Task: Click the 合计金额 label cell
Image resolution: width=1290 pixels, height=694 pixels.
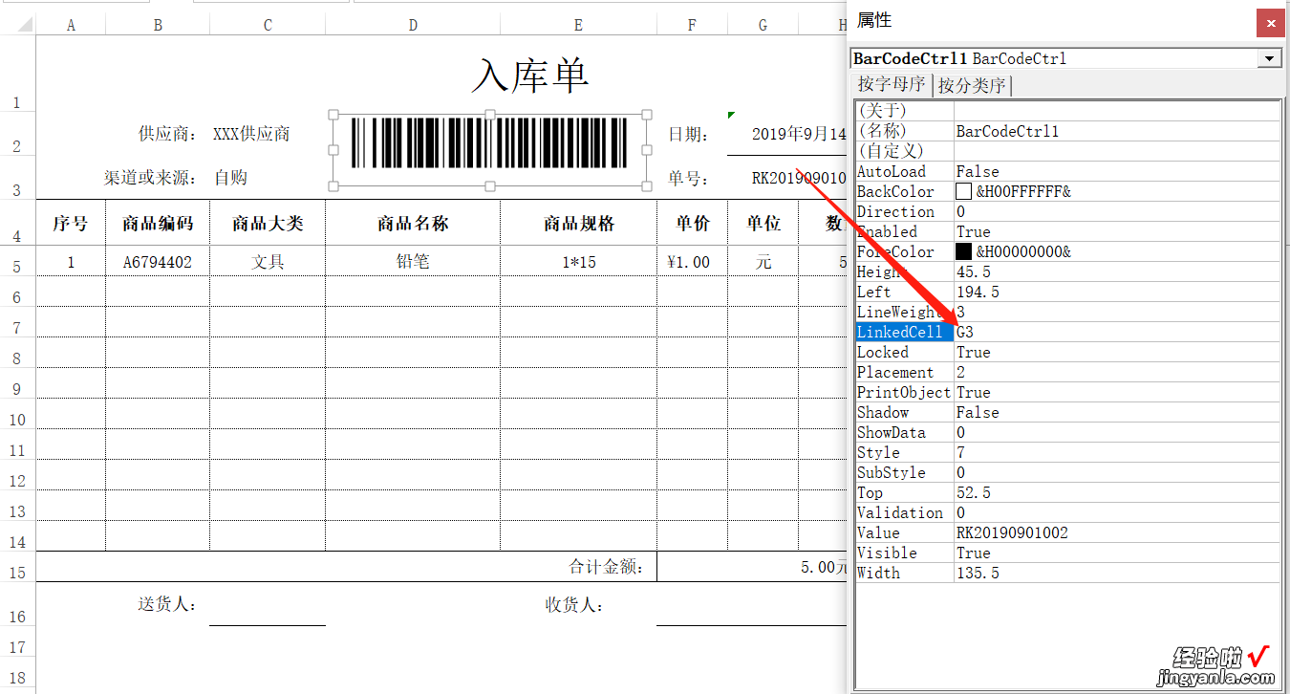Action: pos(607,567)
